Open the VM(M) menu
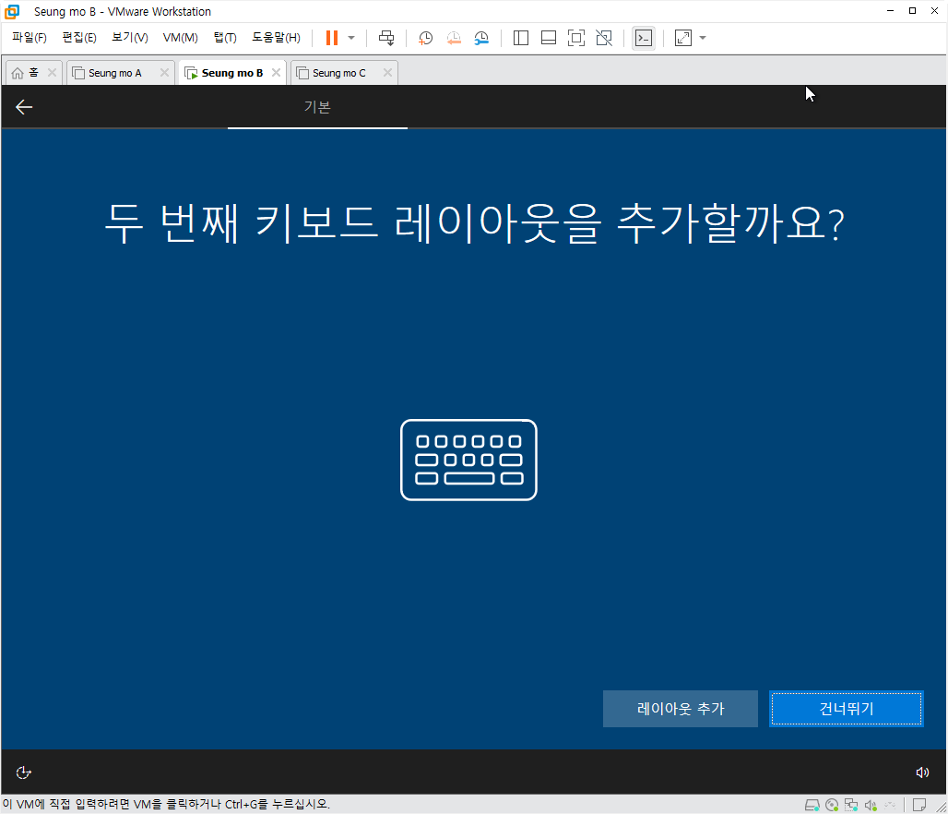 (x=180, y=38)
